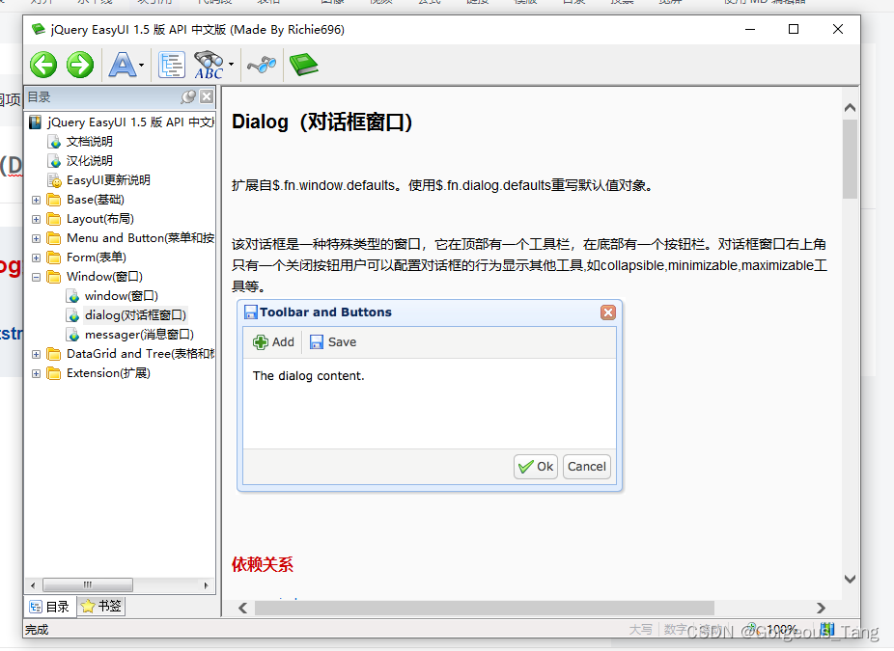Select the Form(表单) folder label
894x651 pixels.
point(97,257)
